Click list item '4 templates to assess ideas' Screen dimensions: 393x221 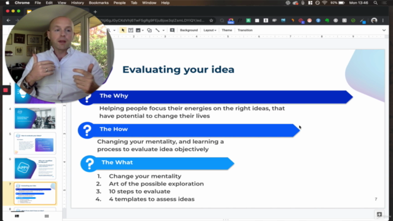click(x=152, y=199)
